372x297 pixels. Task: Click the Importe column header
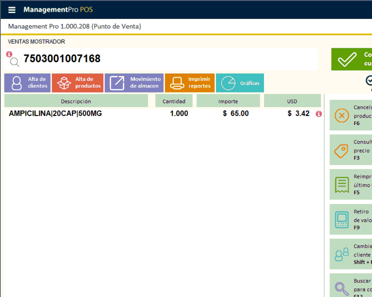(228, 101)
